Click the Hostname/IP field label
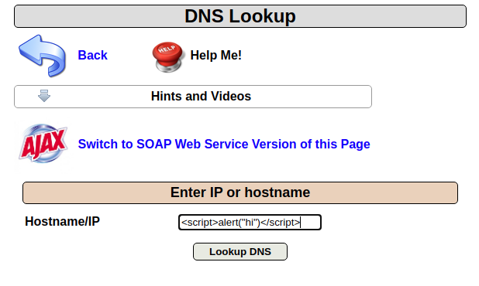 point(62,221)
